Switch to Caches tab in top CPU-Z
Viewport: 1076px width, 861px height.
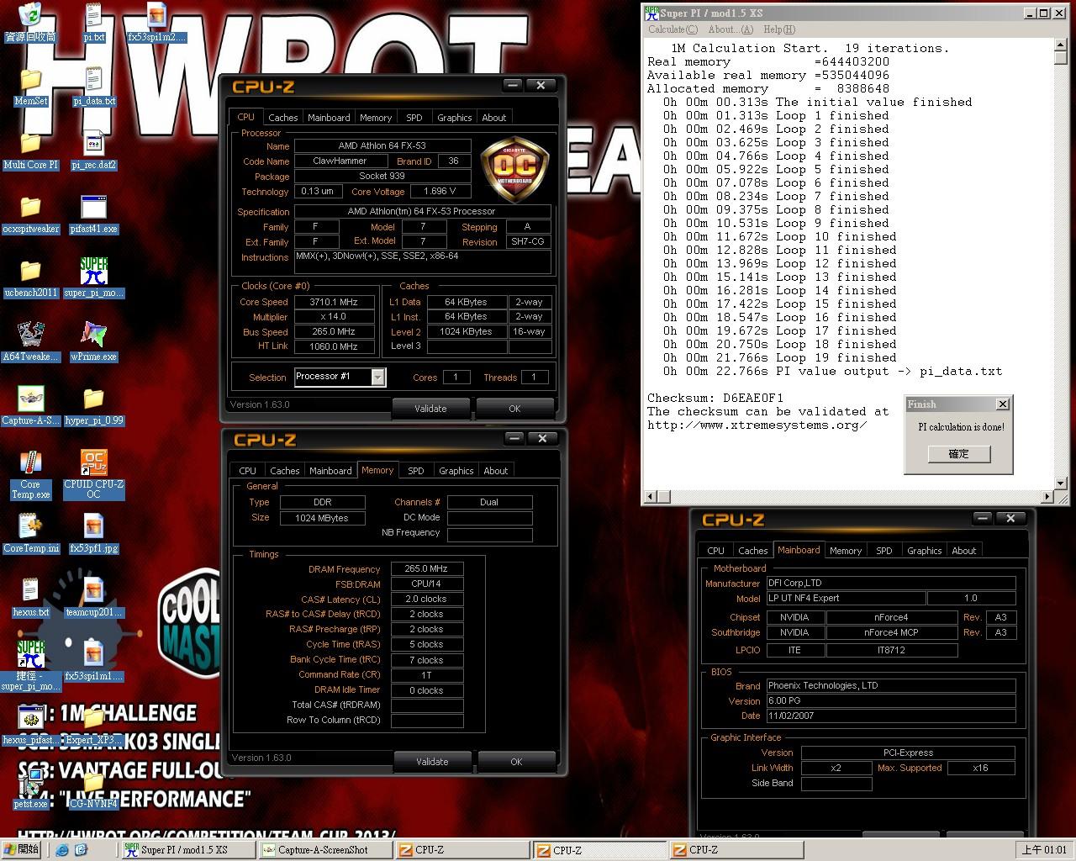(283, 118)
